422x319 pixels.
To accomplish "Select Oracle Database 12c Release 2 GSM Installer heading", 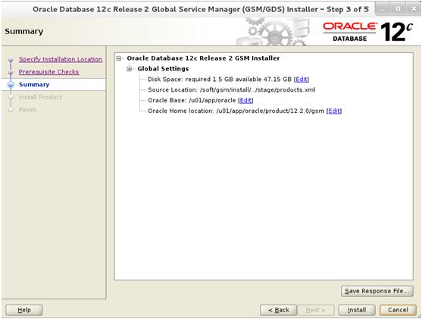I will pos(203,58).
